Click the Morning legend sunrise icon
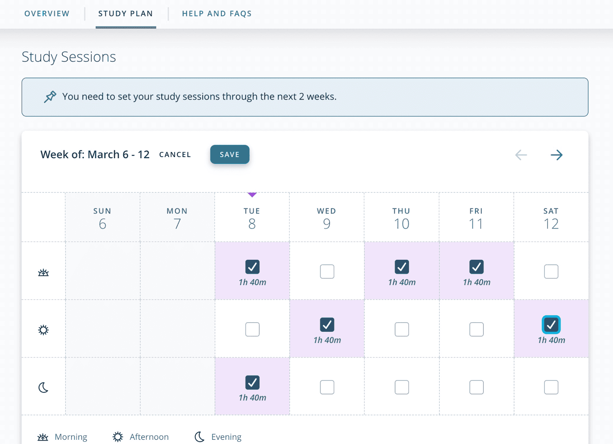This screenshot has height=444, width=613. (43, 437)
